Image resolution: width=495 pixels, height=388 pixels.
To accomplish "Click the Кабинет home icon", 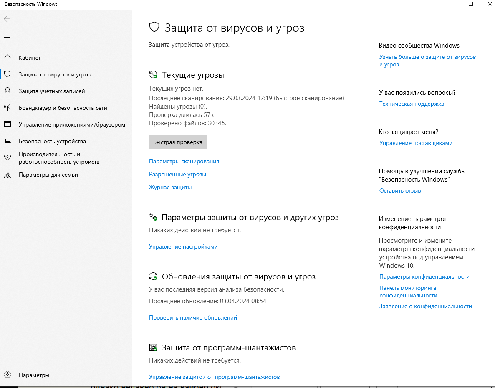I will point(7,58).
